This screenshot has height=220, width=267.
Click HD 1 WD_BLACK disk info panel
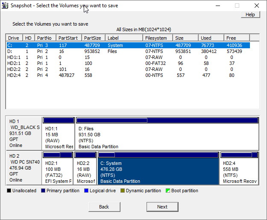(x=24, y=133)
